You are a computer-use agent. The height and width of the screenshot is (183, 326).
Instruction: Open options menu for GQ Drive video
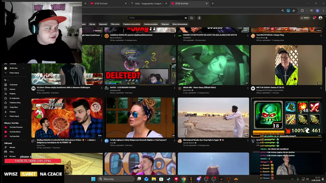coord(101,88)
